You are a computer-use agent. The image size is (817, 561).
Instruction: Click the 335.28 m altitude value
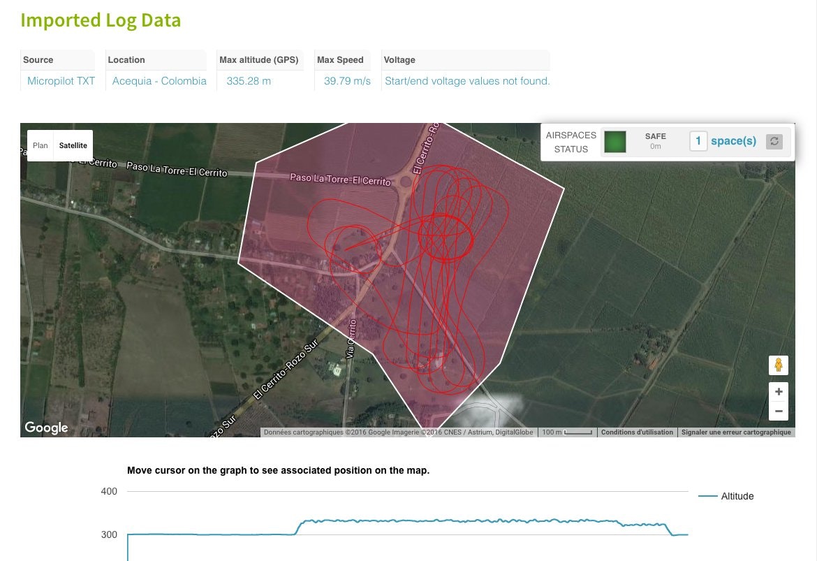249,81
